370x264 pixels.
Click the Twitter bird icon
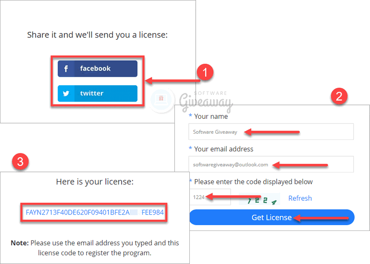(x=66, y=93)
